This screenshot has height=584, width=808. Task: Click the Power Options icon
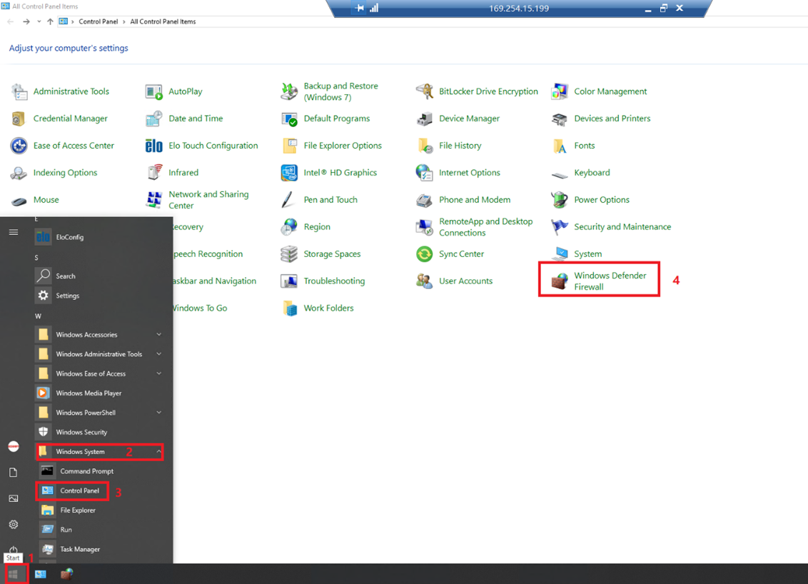[560, 199]
